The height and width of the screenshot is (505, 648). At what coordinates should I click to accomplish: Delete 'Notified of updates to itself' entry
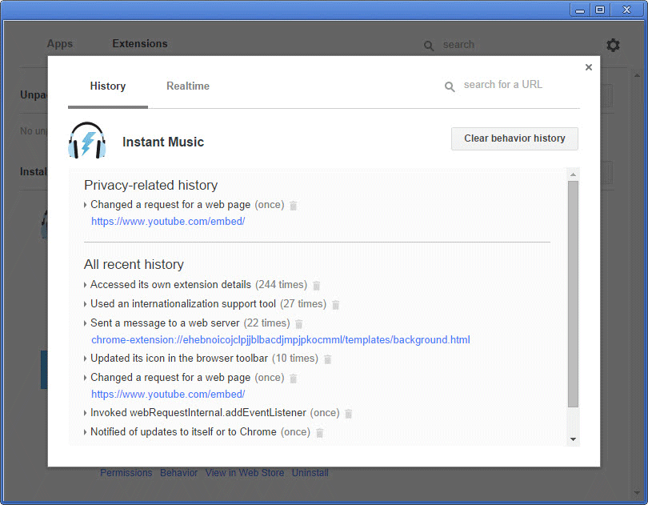[319, 433]
